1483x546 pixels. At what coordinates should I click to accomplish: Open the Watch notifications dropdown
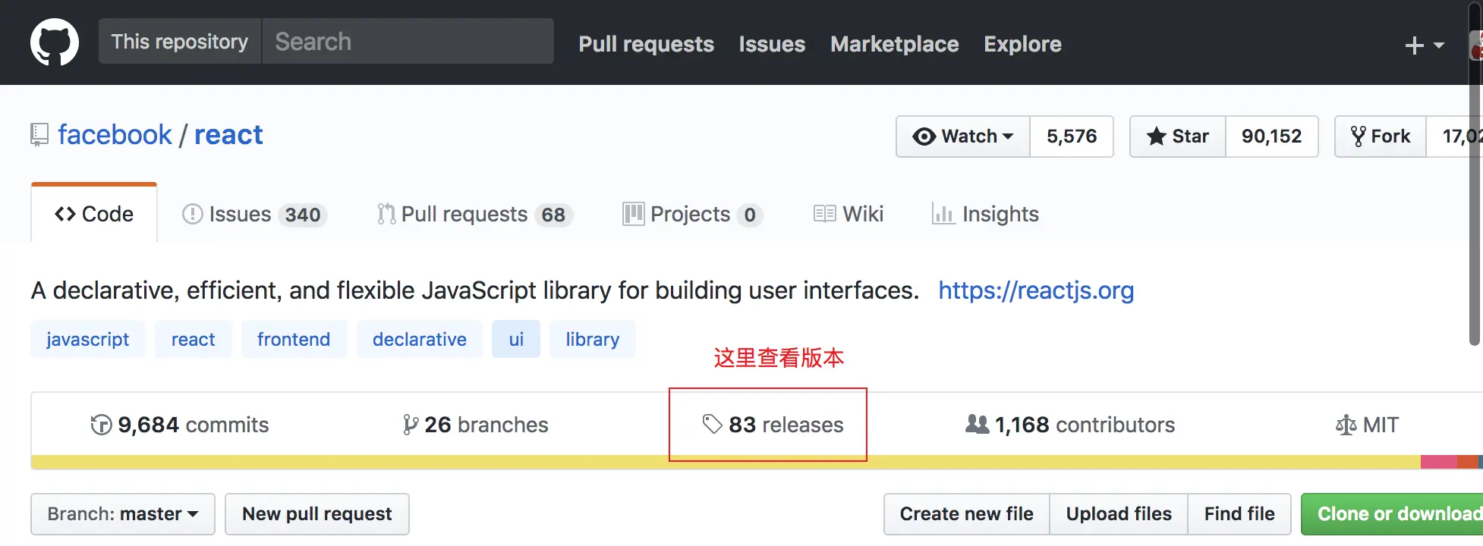963,136
